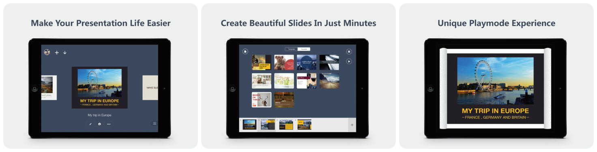Choose the teddy bear template
Image resolution: width=597 pixels, height=152 pixels.
pyautogui.click(x=284, y=63)
